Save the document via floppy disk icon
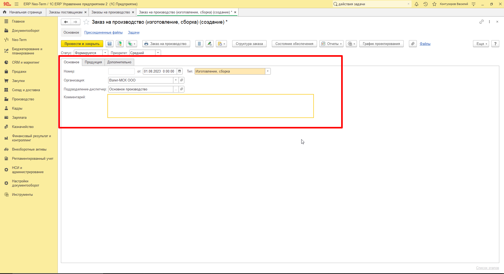This screenshot has width=504, height=274. coord(110,44)
